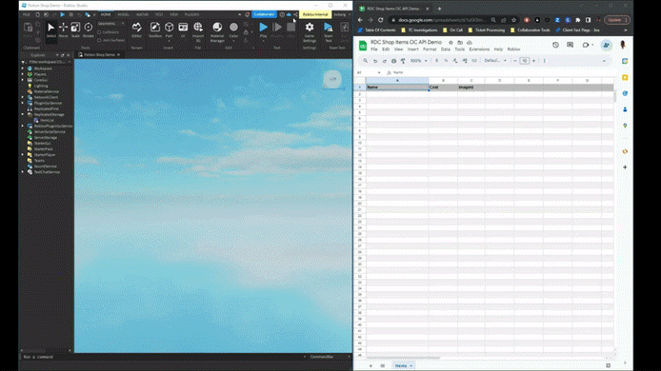The height and width of the screenshot is (371, 661).
Task: Open the Toolbox panel
Action: tap(155, 29)
